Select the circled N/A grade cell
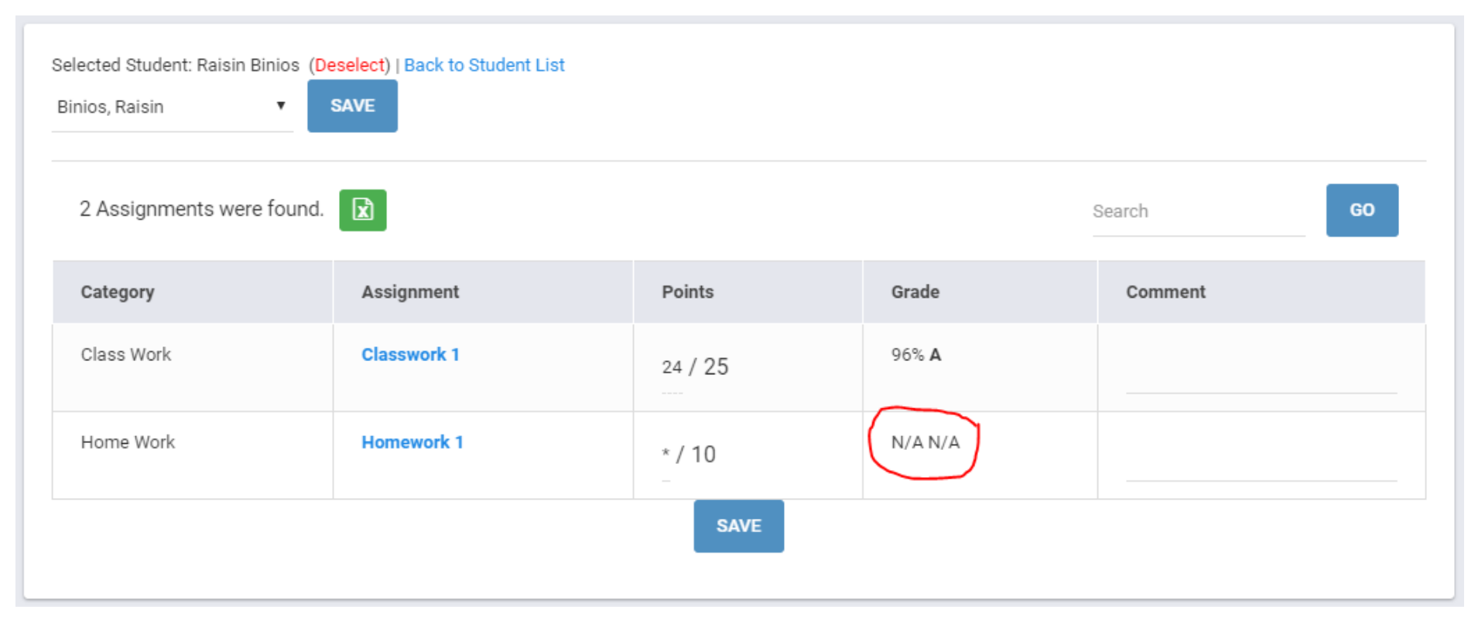Screen dimensions: 1478x617 pos(925,442)
